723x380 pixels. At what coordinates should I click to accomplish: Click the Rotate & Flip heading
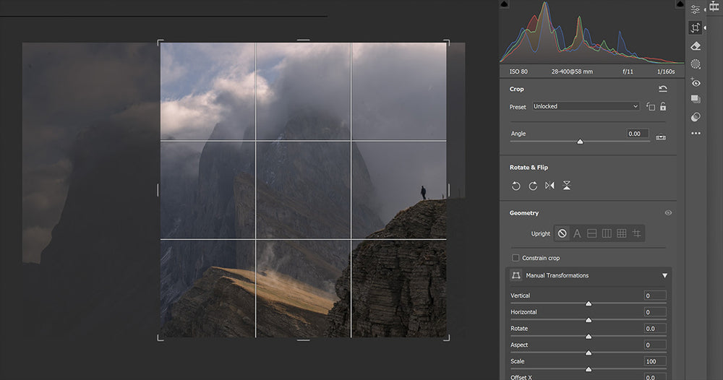point(529,167)
